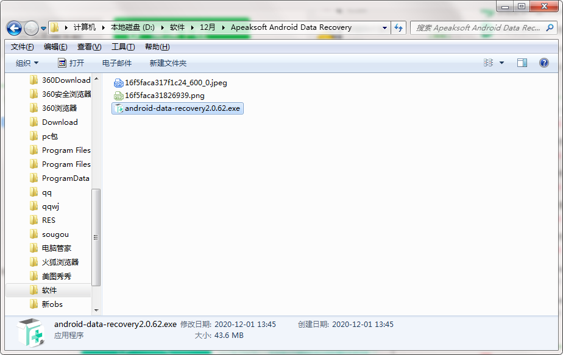Click file name 16f5faca31826939.png

coord(165,96)
